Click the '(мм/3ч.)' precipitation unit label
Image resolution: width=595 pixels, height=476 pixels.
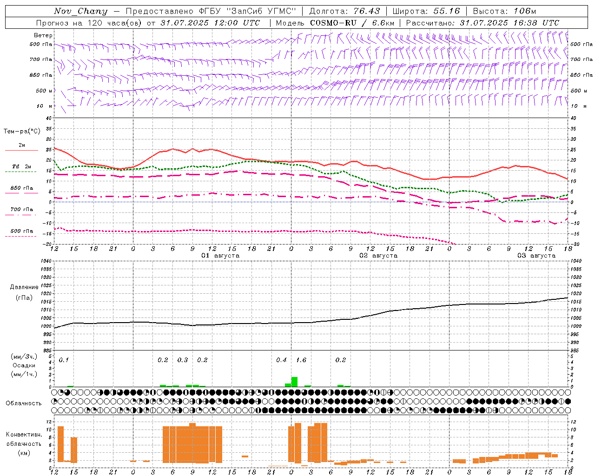[24, 357]
